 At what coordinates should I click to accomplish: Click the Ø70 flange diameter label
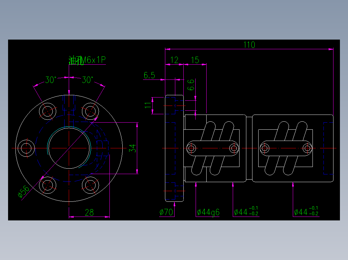166,211
